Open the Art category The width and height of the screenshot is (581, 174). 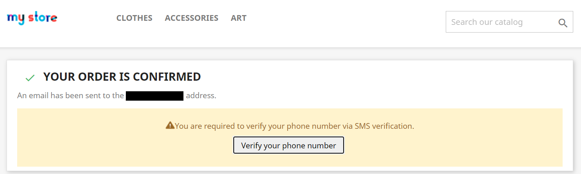click(x=239, y=18)
